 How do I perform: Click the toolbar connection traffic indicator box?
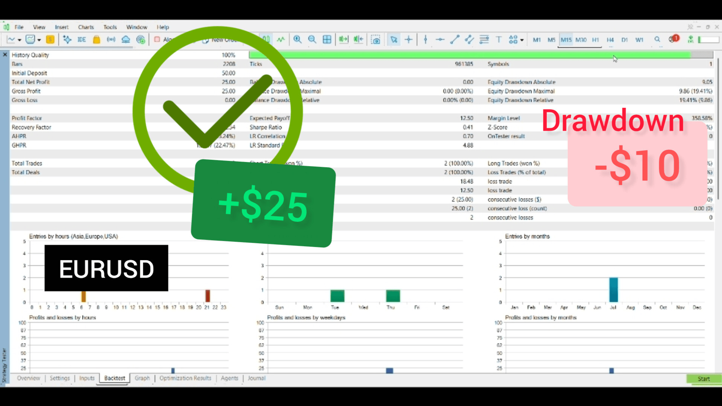(708, 39)
